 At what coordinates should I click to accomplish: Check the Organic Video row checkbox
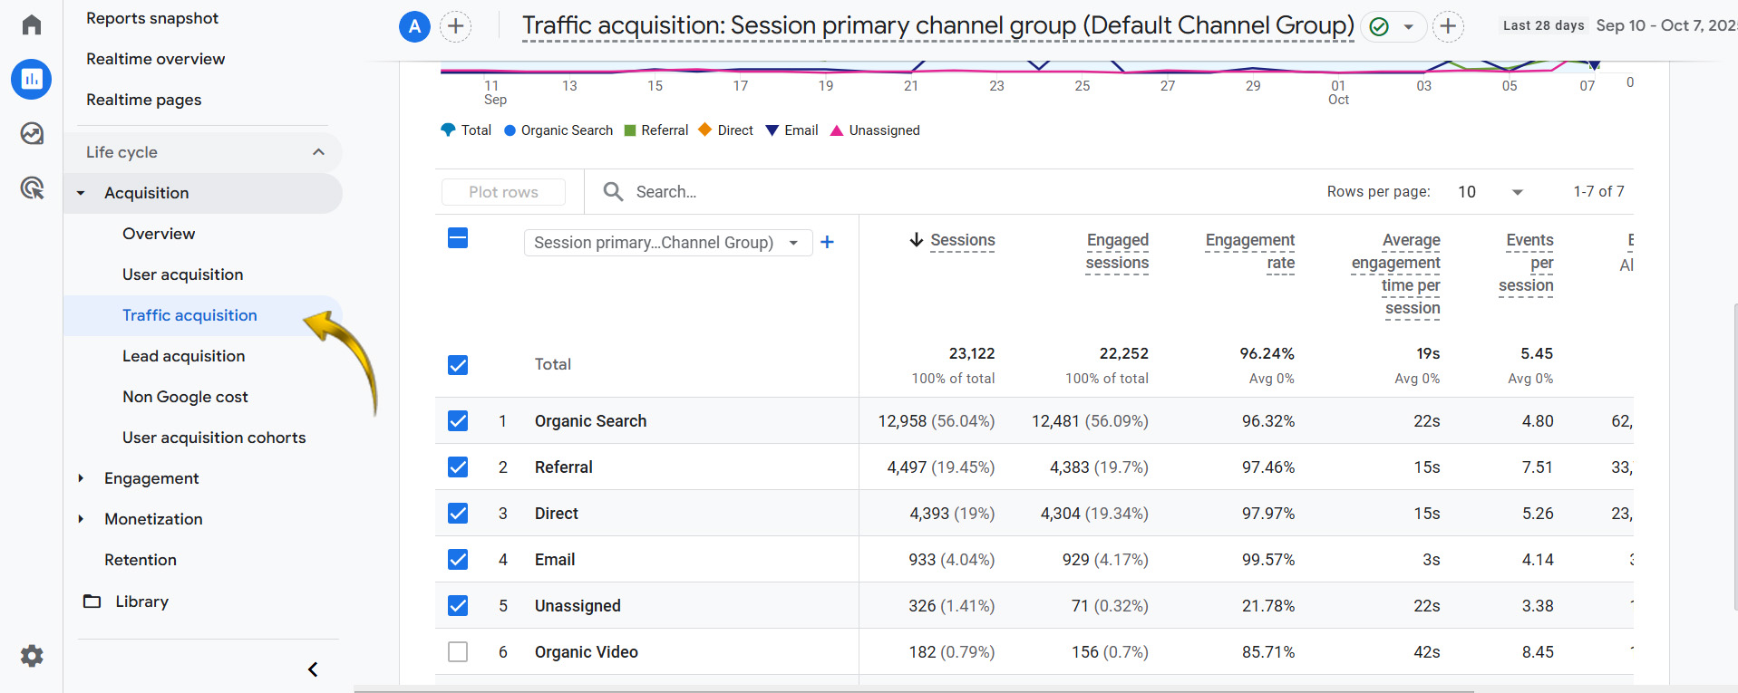click(458, 652)
